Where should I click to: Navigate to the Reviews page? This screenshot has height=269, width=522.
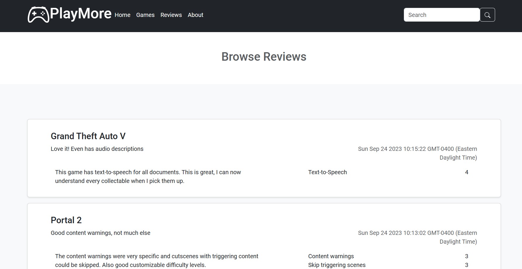(171, 15)
